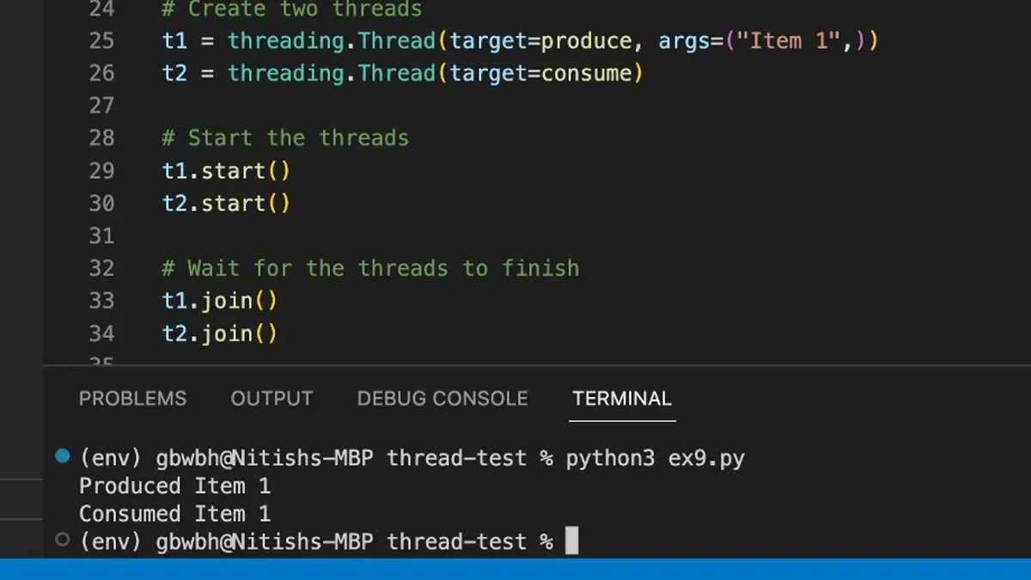Click line number 34 in the gutter
This screenshot has width=1031, height=580.
click(x=101, y=333)
